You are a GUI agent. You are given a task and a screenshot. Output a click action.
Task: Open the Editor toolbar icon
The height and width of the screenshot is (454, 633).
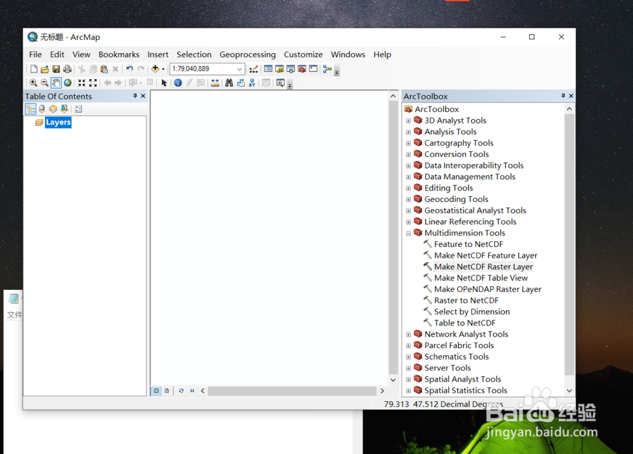[x=254, y=69]
